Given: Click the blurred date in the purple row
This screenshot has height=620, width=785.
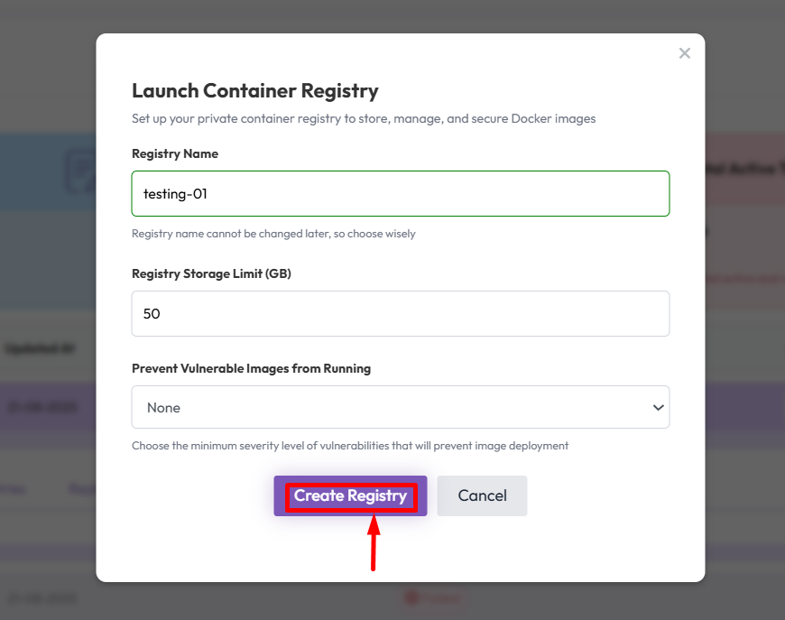Looking at the screenshot, I should click(40, 407).
